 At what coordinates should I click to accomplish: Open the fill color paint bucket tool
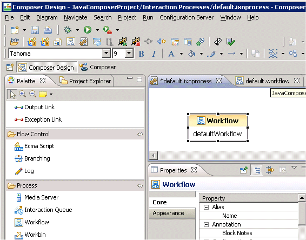(x=191, y=54)
